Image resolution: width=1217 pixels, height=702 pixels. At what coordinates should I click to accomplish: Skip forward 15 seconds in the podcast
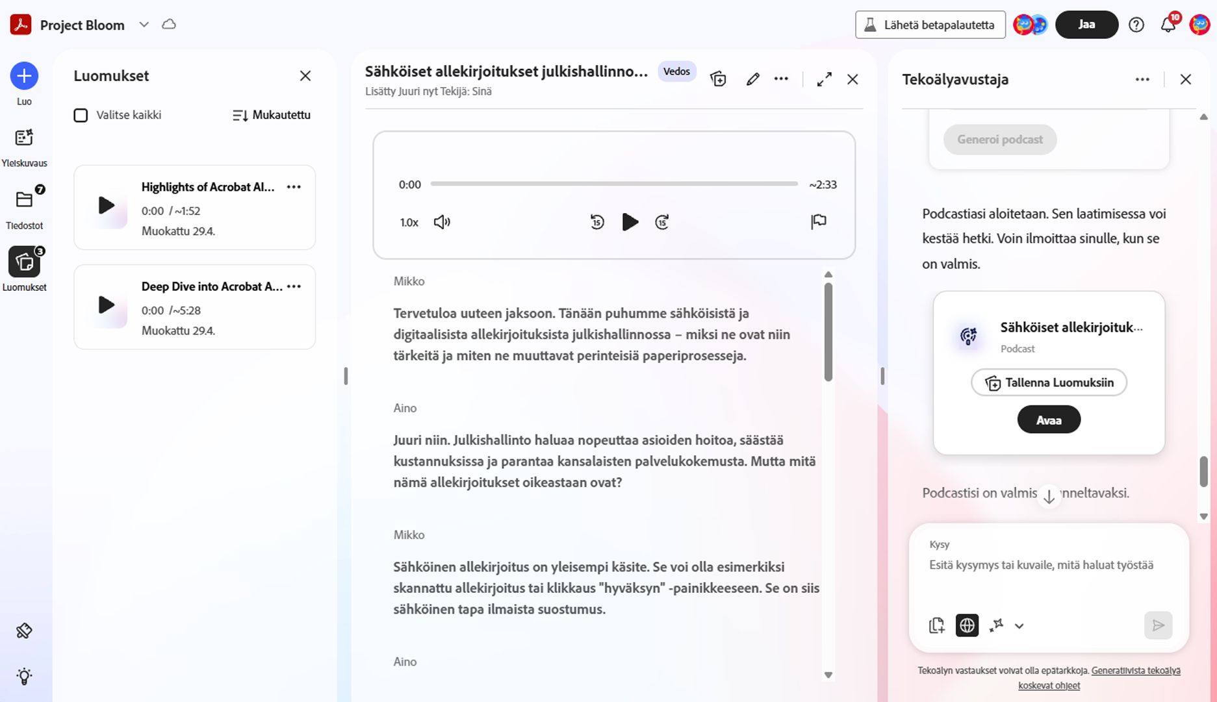pyautogui.click(x=662, y=222)
